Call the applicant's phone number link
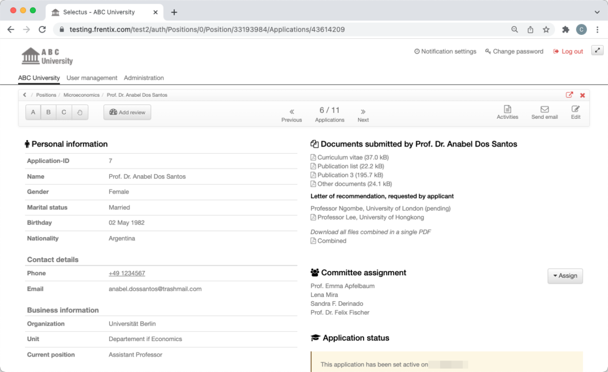Viewport: 608px width, 372px height. click(x=127, y=273)
